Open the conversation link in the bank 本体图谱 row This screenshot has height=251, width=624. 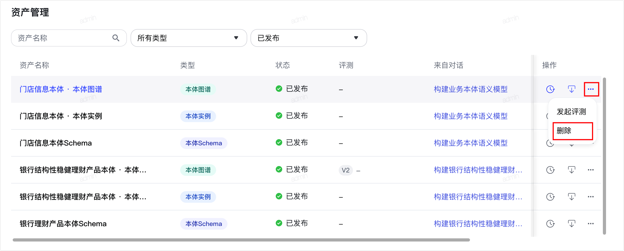tap(478, 170)
